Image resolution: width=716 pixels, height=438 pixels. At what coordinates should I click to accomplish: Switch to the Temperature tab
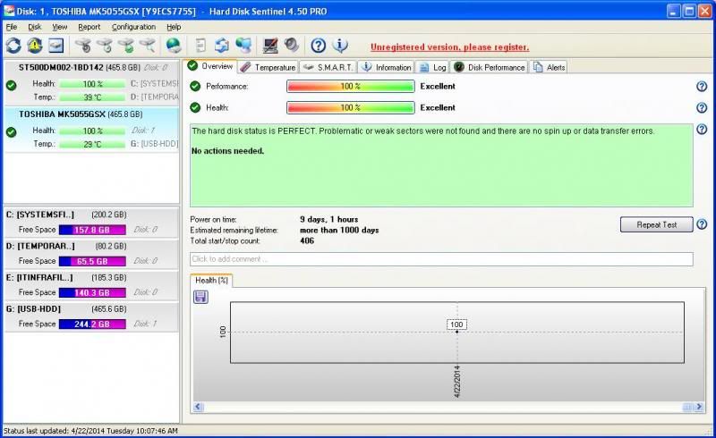[x=268, y=67]
